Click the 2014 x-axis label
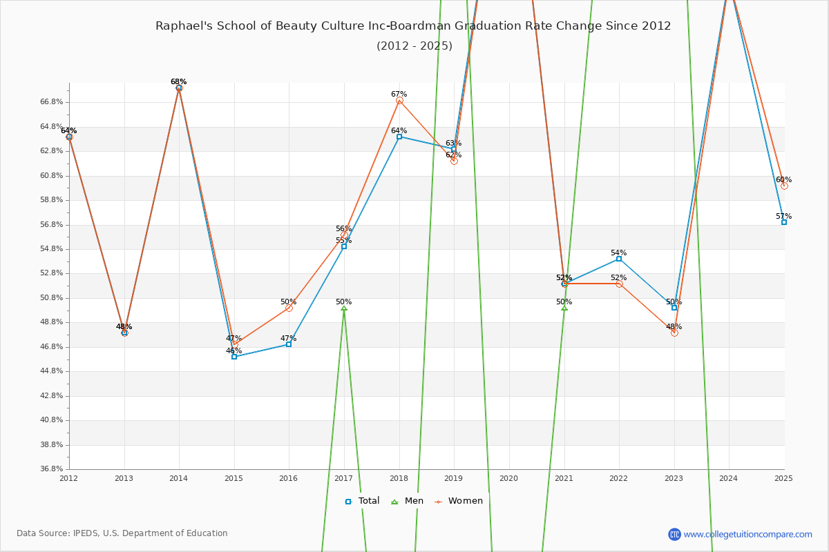Viewport: 829px width, 552px height. coord(179,478)
